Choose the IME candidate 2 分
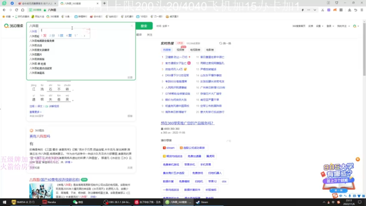Viewport: 366px width, 206px height. coord(52,36)
